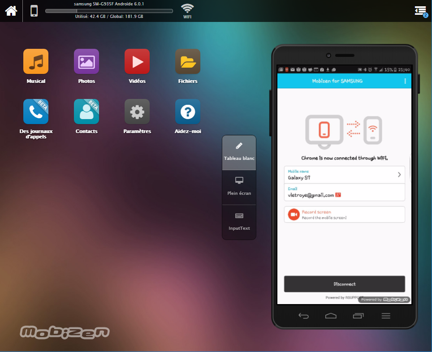
Task: Open the Aidez-moi help icon
Action: [188, 112]
